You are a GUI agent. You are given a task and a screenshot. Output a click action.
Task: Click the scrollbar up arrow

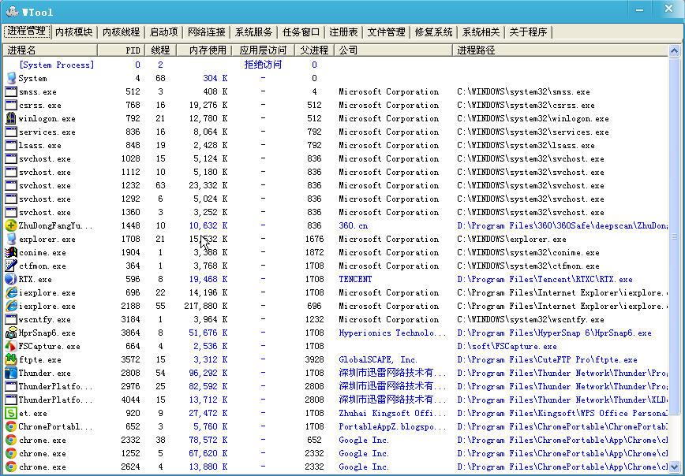(675, 51)
